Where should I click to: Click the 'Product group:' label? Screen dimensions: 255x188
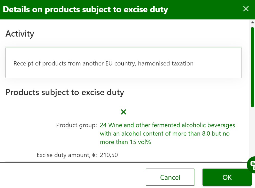[x=76, y=125]
